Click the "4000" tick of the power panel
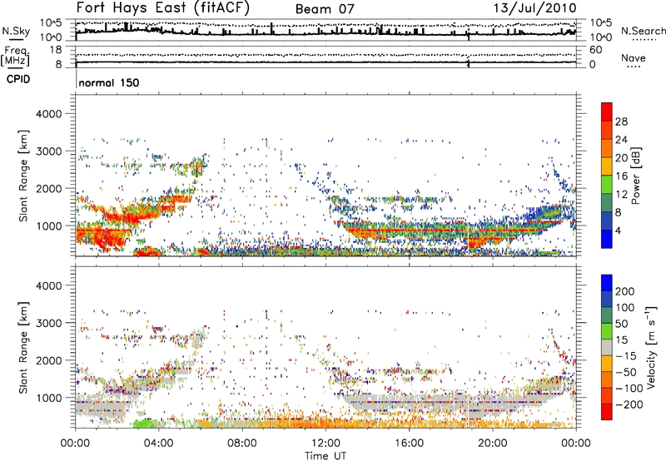The width and height of the screenshot is (666, 461). pos(49,114)
